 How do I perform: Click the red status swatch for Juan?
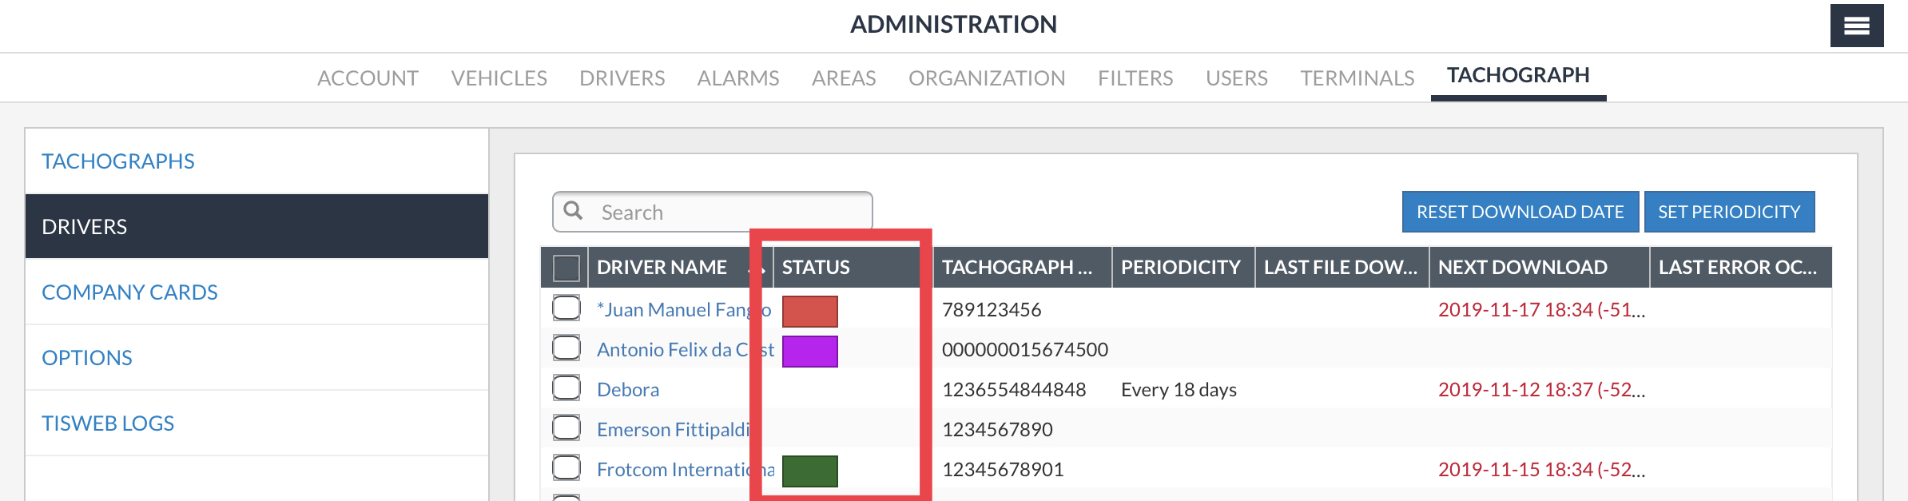tap(809, 312)
